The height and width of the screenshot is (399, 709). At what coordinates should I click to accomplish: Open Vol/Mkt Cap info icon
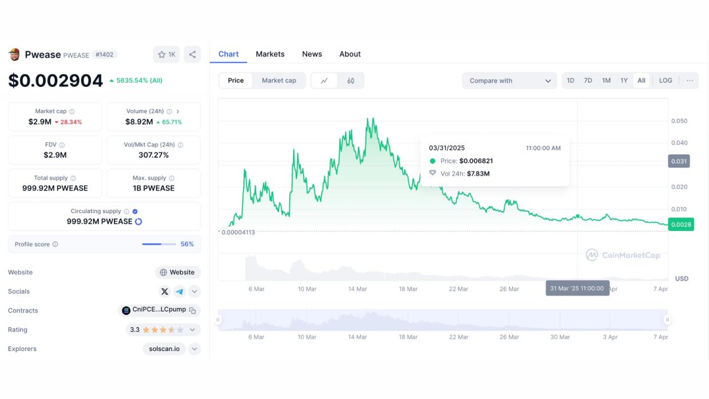point(181,145)
